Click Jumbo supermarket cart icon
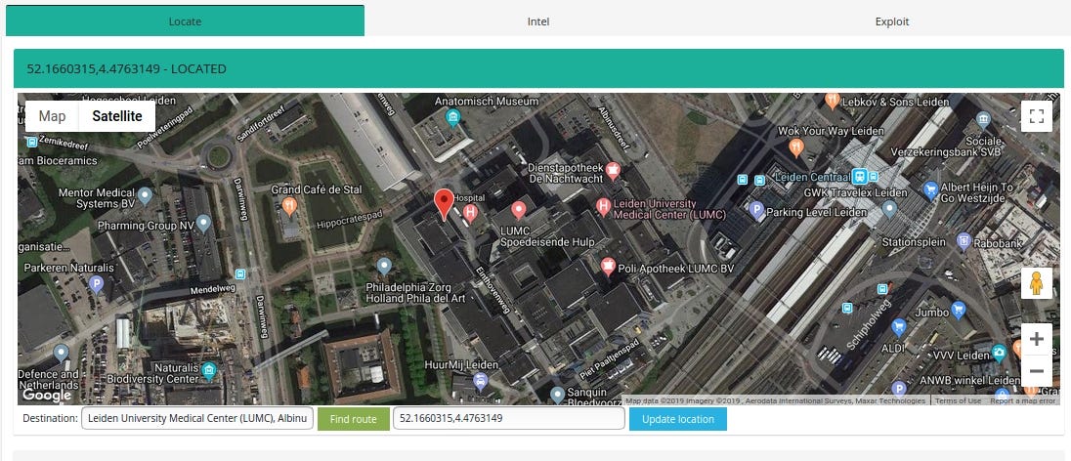Viewport: 1071px width, 461px height. coord(959,310)
